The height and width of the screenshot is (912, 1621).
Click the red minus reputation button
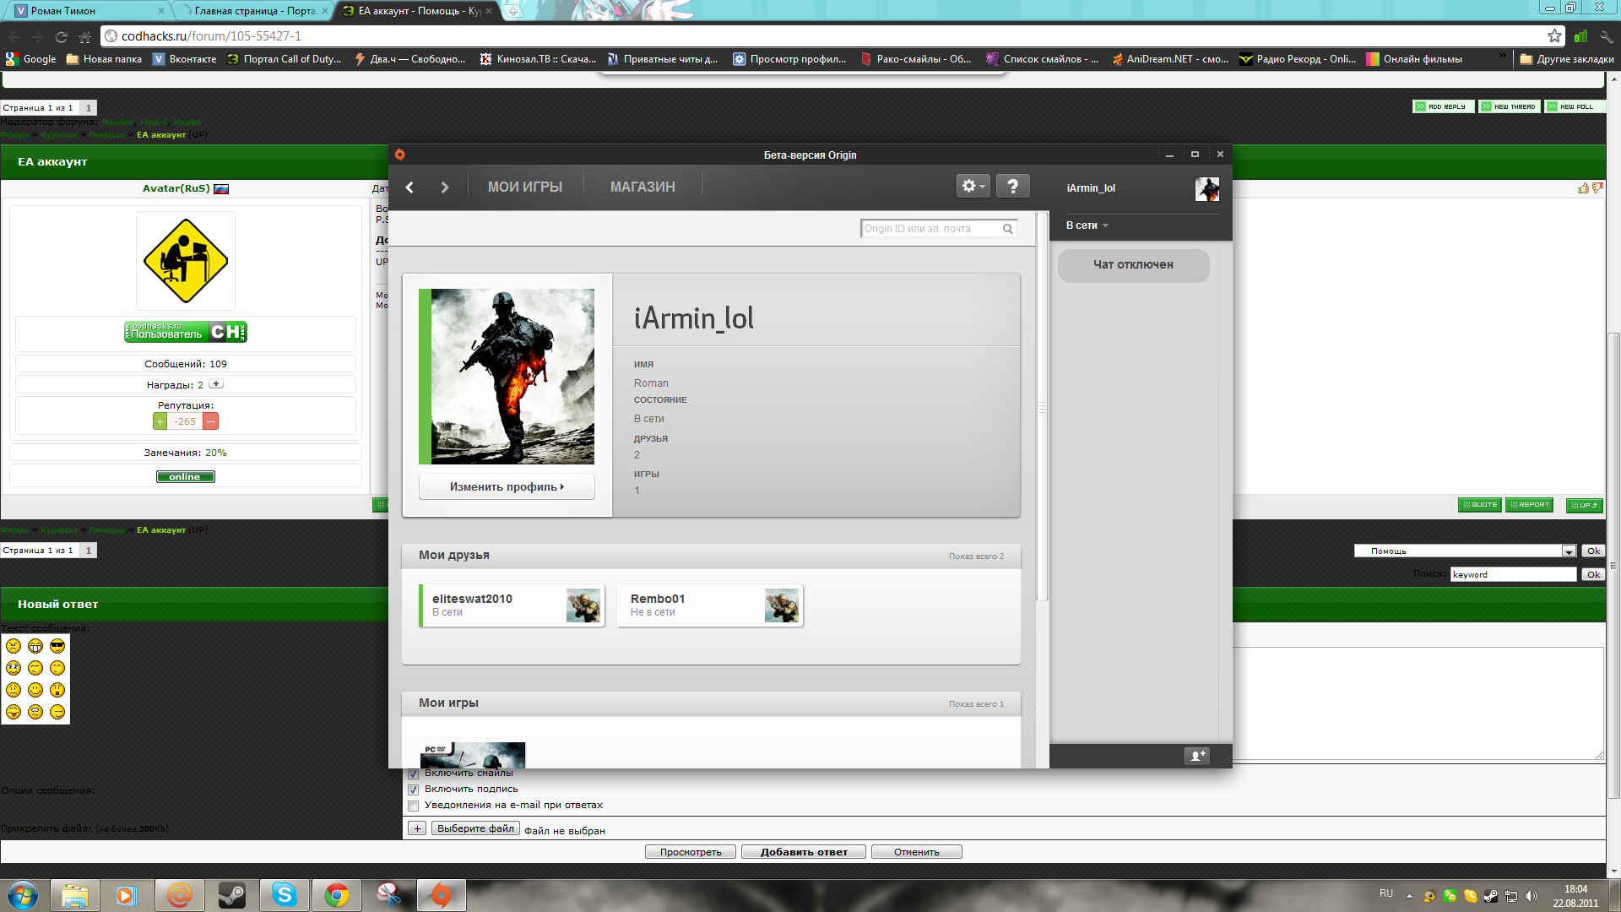click(x=211, y=421)
